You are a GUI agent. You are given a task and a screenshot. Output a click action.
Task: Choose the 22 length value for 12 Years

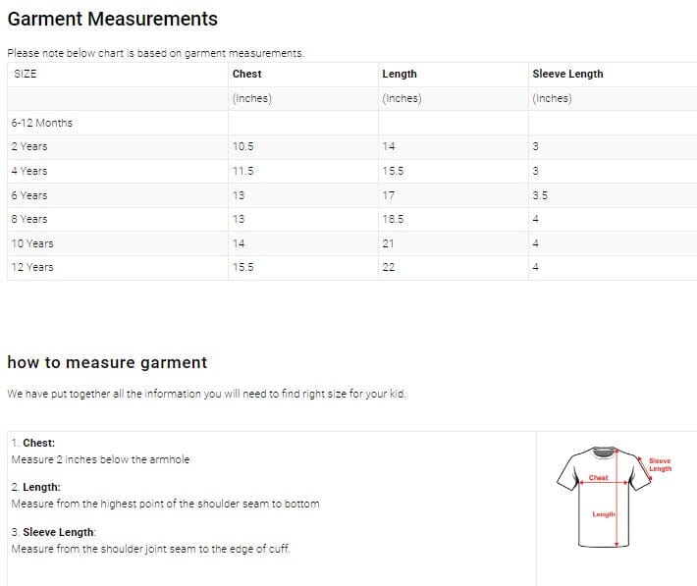coord(388,267)
